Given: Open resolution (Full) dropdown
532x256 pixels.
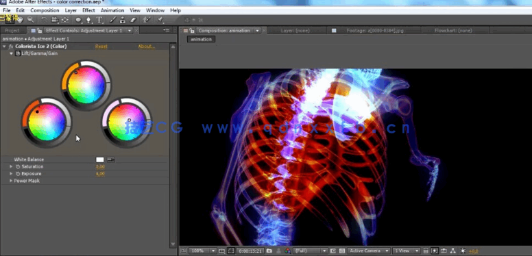Looking at the screenshot, I should 310,251.
